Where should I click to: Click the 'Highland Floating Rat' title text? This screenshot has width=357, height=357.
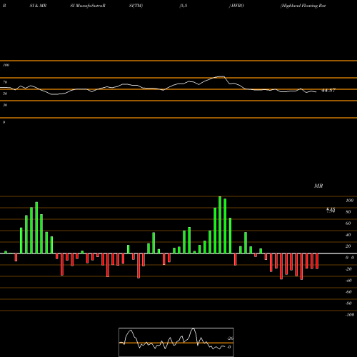303,6
